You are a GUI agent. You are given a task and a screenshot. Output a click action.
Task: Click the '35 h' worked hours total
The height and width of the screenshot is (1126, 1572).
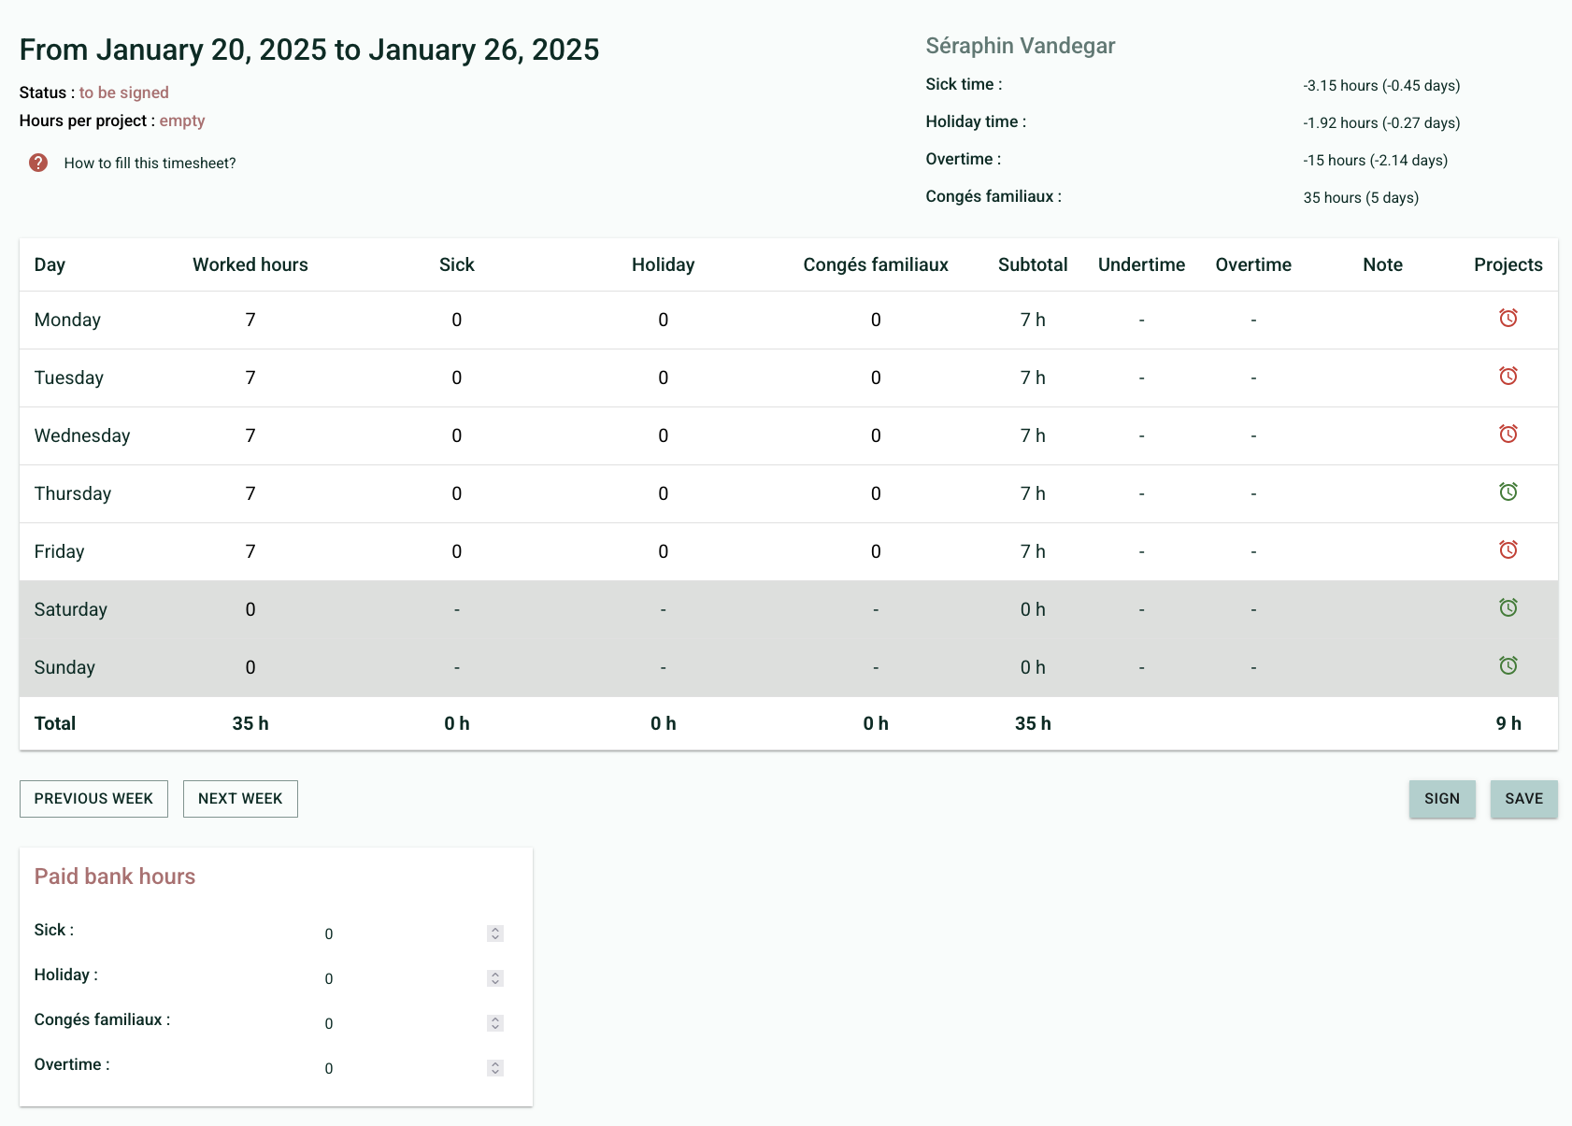[x=250, y=723]
